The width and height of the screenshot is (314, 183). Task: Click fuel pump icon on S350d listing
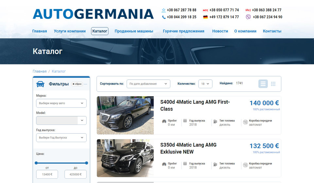coord(215,164)
